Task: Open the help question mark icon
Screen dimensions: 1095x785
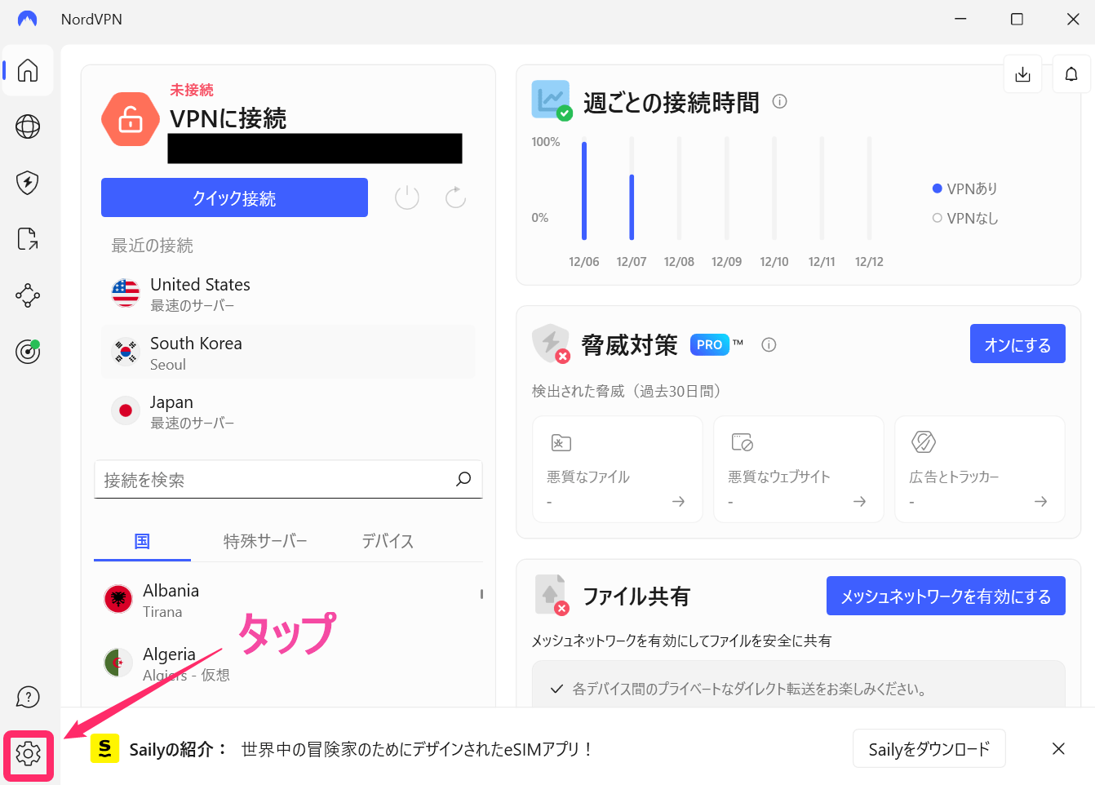Action: coord(28,697)
